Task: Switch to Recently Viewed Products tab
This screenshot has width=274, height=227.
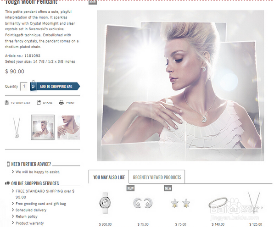Action: point(157,177)
